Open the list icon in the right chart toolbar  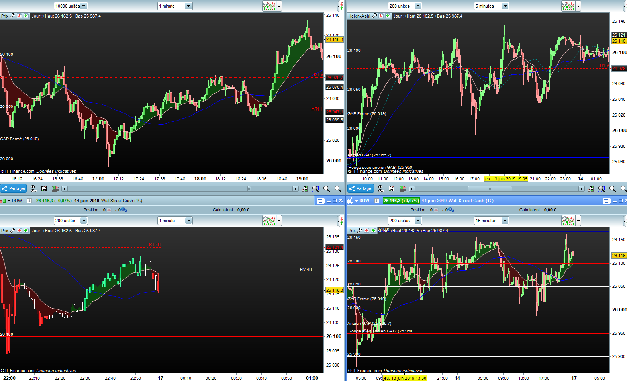coord(392,189)
